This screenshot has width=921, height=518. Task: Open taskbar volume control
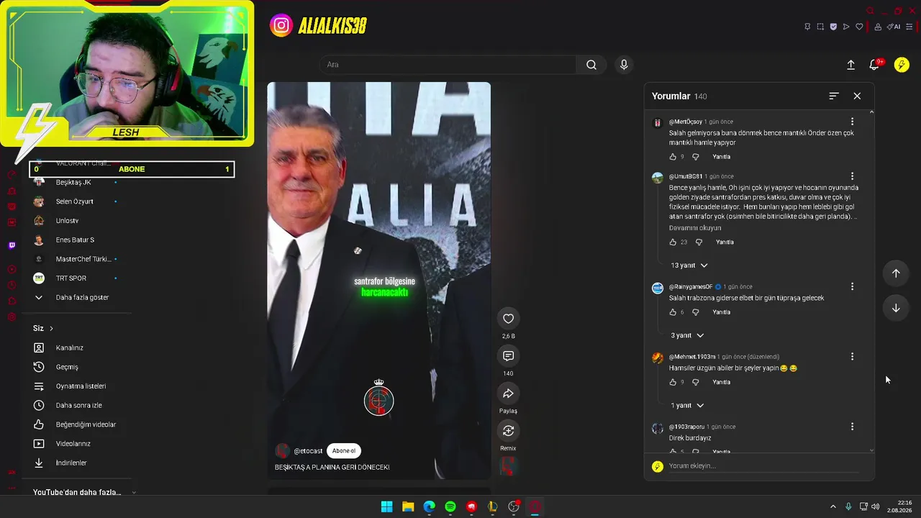pos(876,506)
